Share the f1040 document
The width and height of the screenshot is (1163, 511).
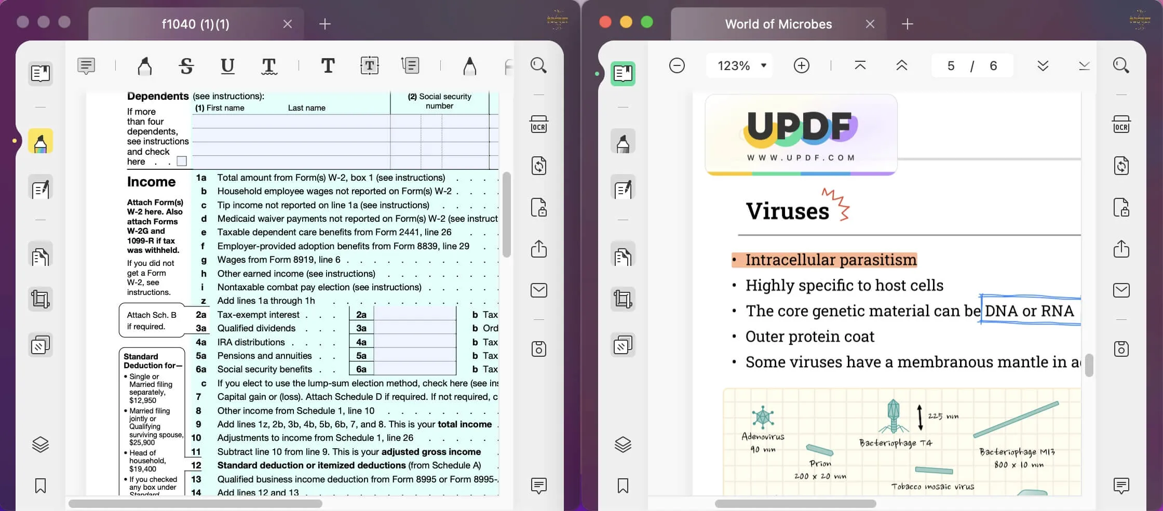[x=539, y=249]
